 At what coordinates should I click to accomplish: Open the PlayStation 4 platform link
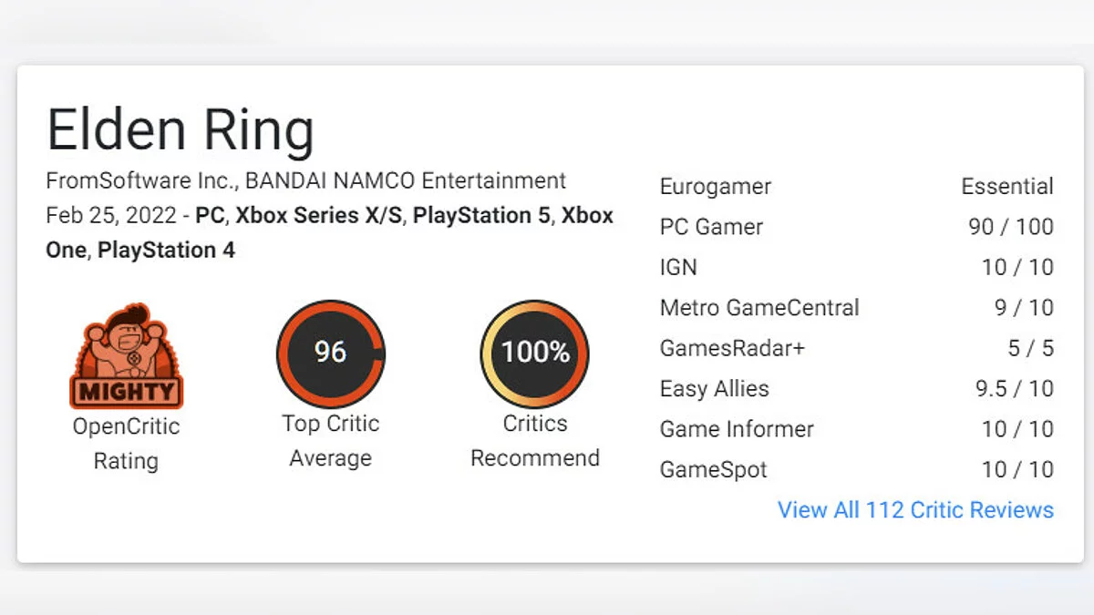(x=166, y=250)
